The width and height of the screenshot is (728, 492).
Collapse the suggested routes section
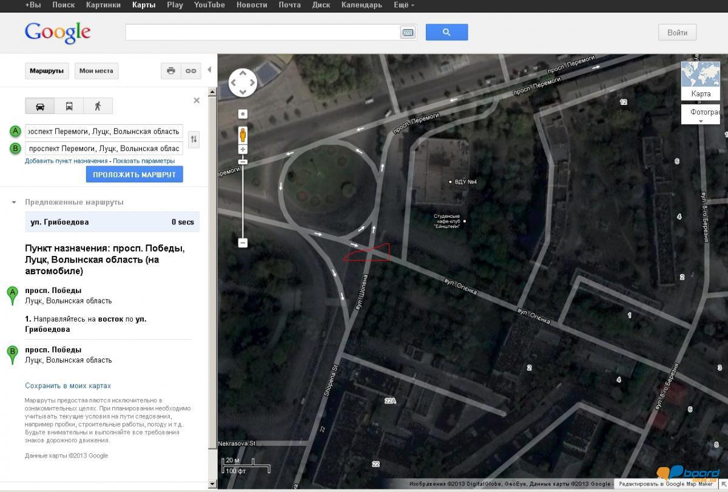coord(14,202)
